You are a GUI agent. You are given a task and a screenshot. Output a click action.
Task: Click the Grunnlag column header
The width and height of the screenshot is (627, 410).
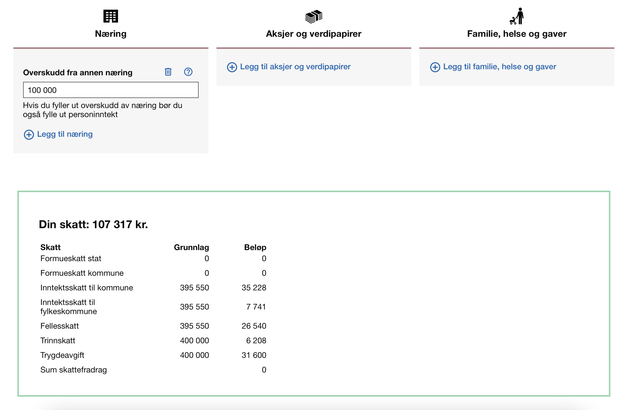pyautogui.click(x=191, y=247)
